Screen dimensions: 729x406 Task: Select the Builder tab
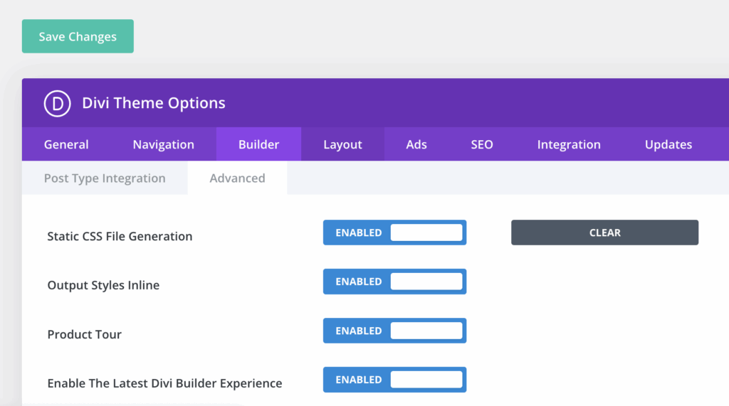pos(258,144)
